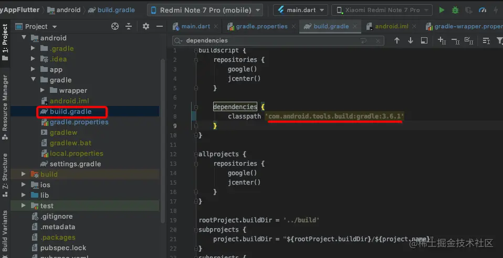Toggle multiline search results icon
Screen dimensions: 503x258
[486, 40]
